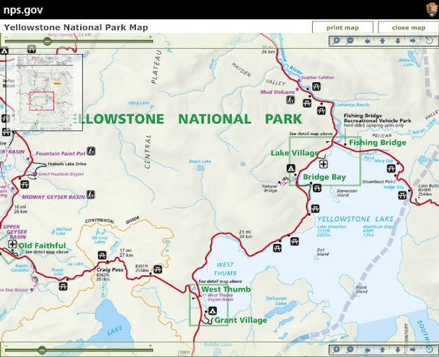Click the Fishing Bridge map label

pyautogui.click(x=377, y=143)
